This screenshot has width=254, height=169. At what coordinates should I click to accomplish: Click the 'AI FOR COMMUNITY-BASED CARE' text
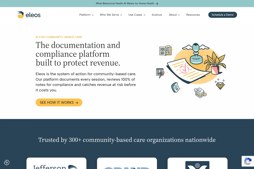coord(59,37)
